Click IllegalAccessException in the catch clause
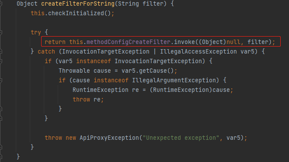This screenshot has height=162, width=289. [198, 51]
